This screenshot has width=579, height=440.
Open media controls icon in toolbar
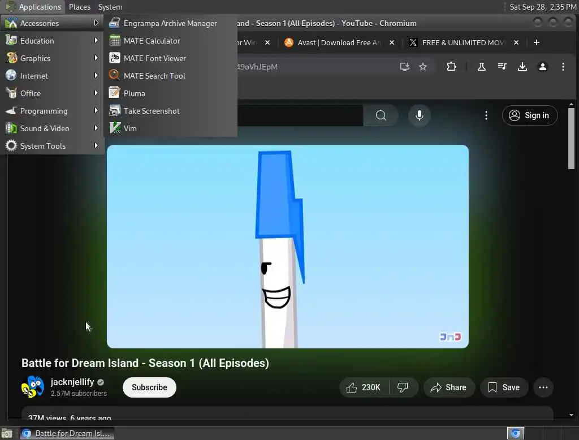tap(502, 67)
